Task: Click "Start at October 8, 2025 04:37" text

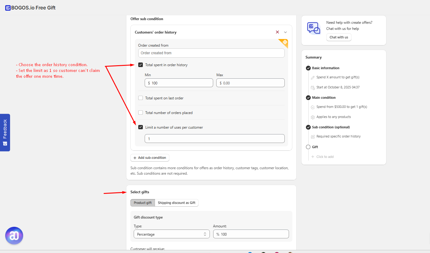Action: coord(338,87)
